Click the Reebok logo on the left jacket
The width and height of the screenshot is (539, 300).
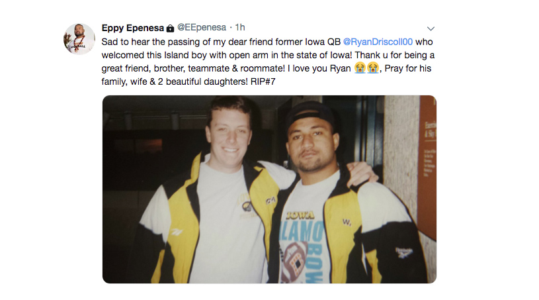tap(175, 233)
